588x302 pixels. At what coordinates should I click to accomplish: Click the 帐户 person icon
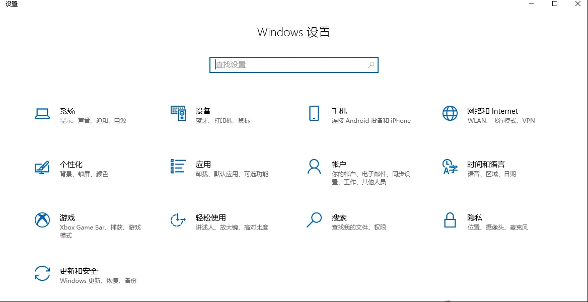[314, 167]
